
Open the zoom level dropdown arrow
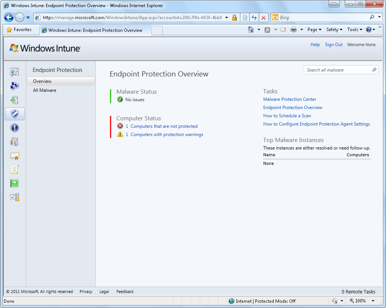point(373,301)
